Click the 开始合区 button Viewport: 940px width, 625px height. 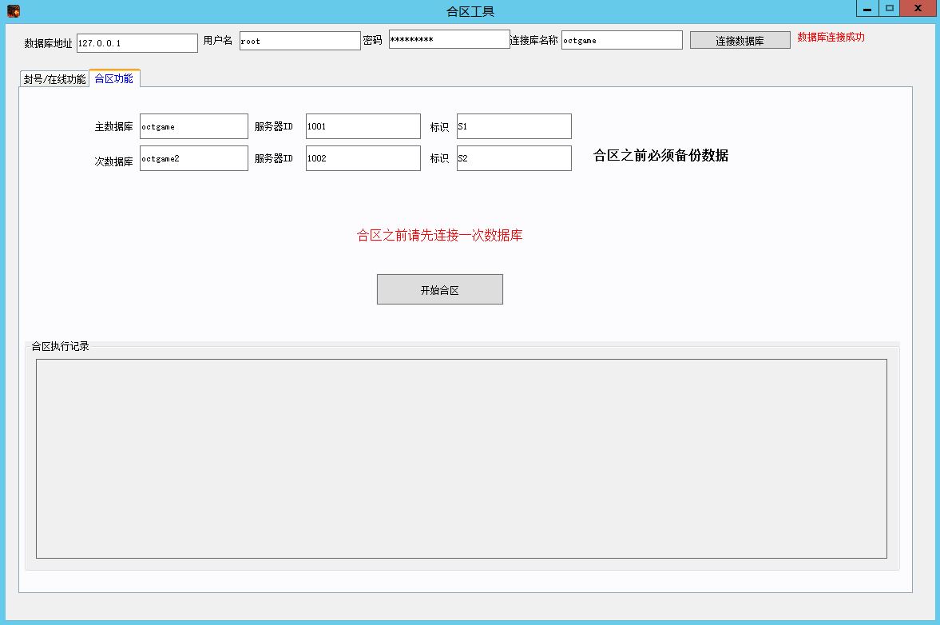click(439, 289)
